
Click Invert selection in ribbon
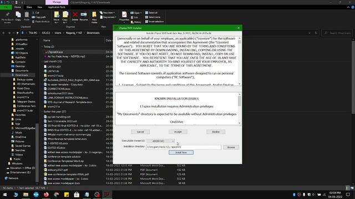point(154,22)
